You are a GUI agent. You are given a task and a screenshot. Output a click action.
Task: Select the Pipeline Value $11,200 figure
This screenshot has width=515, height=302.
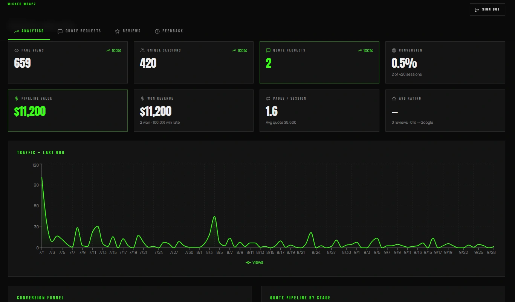30,111
